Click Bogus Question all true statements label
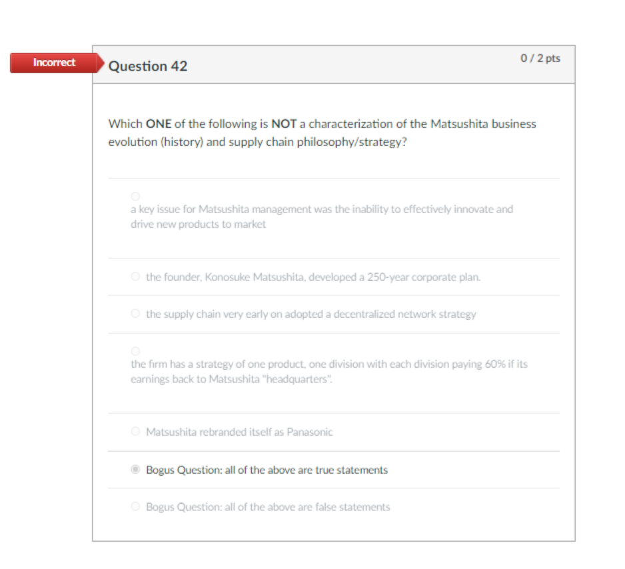 click(x=267, y=470)
